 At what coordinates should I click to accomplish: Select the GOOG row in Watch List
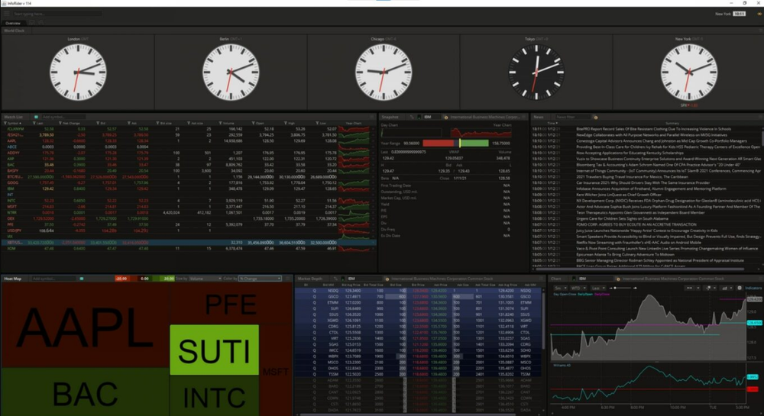click(x=188, y=182)
